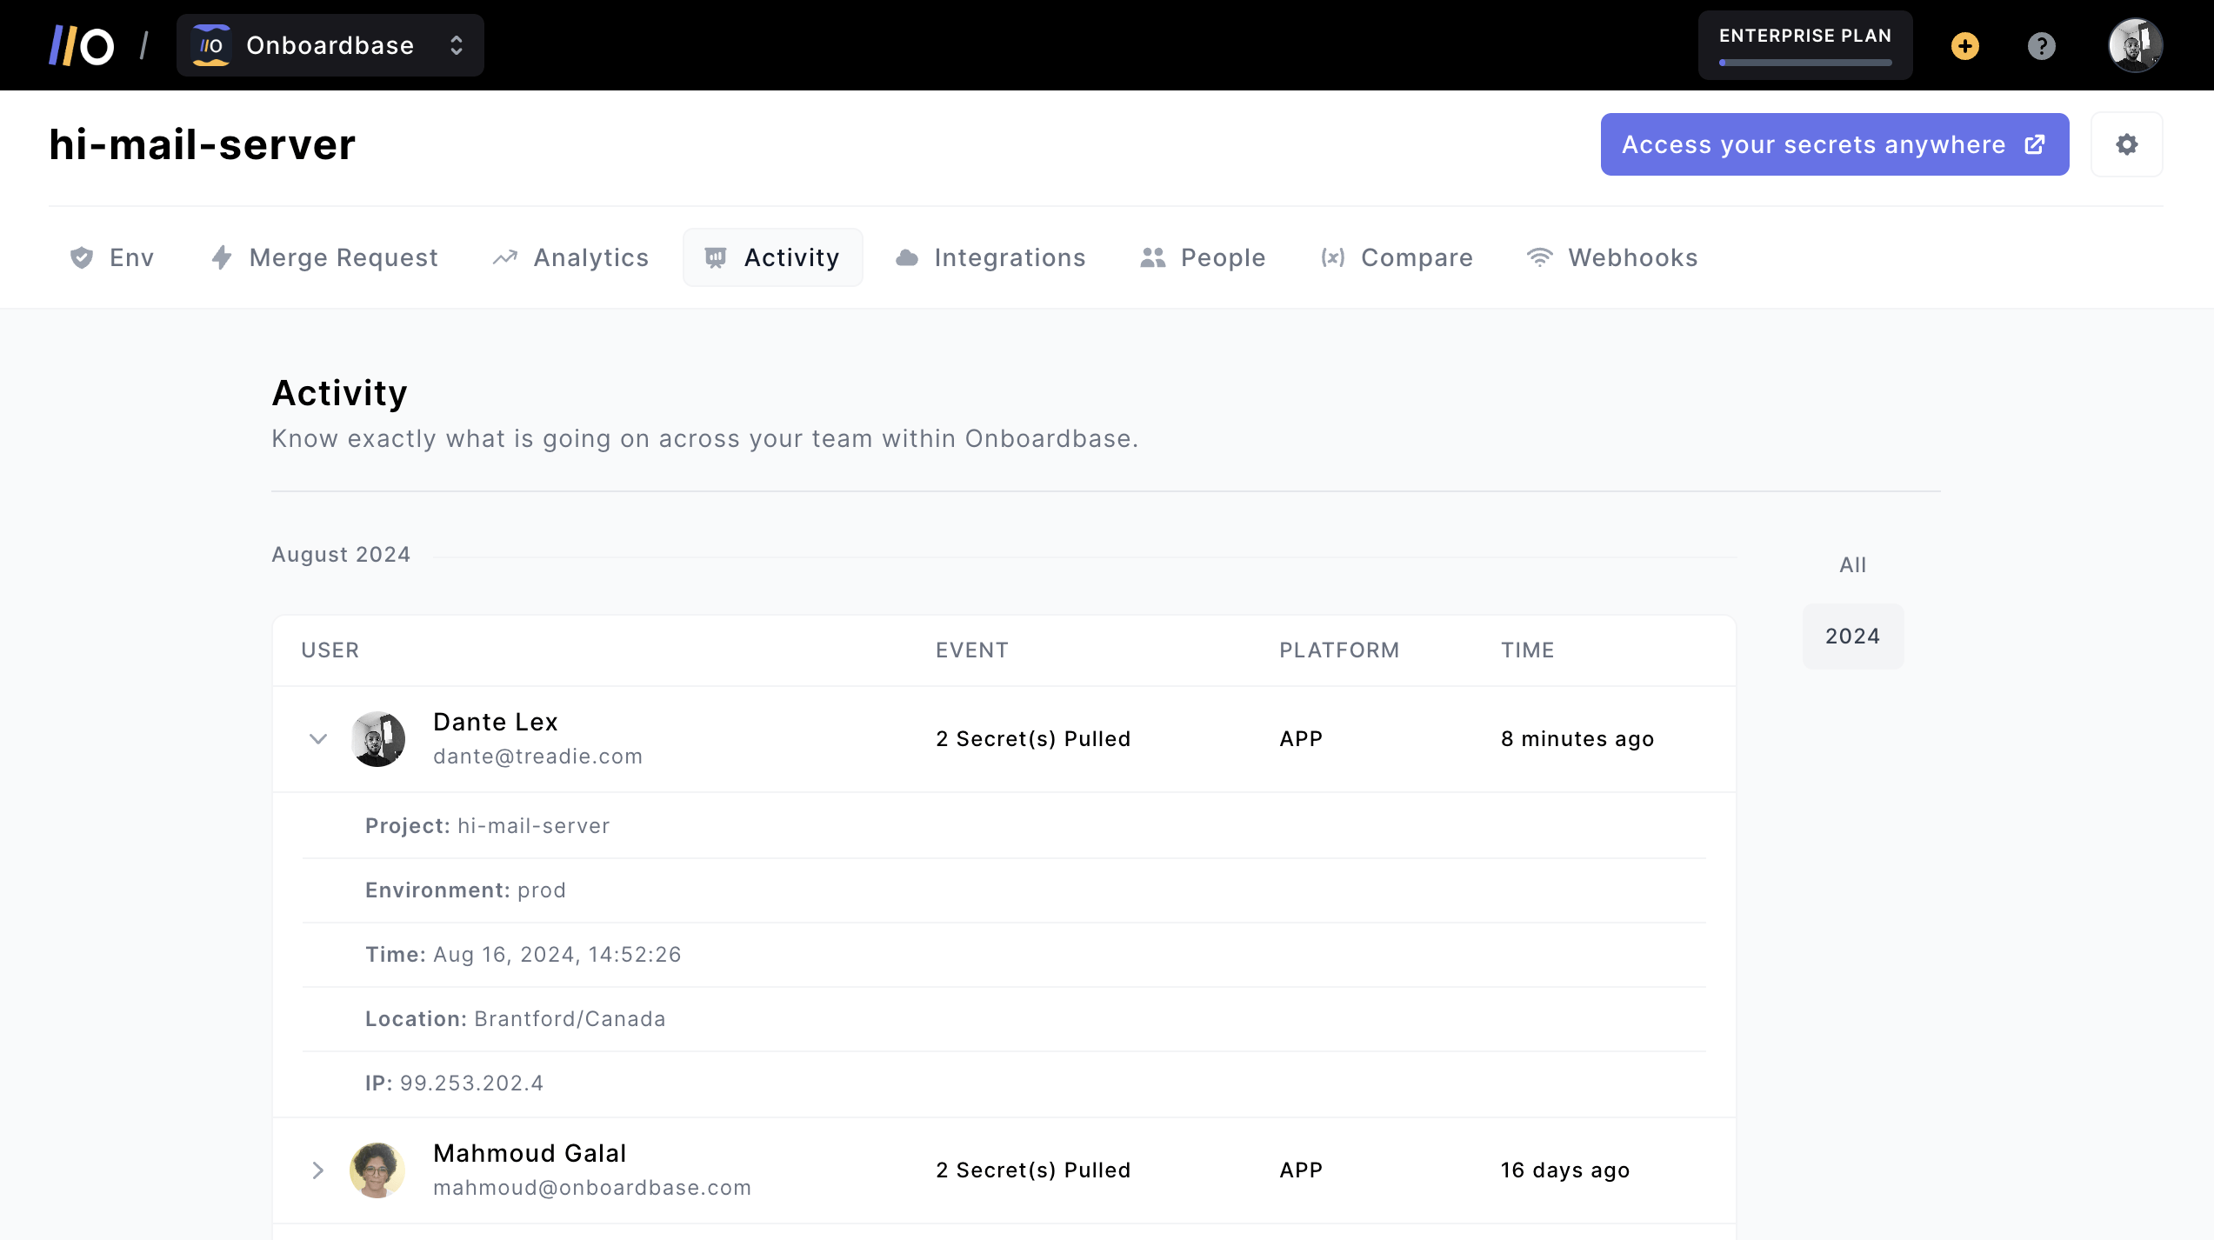The width and height of the screenshot is (2214, 1240).
Task: Click the Onboardbase workspace avatar icon
Action: tap(210, 45)
